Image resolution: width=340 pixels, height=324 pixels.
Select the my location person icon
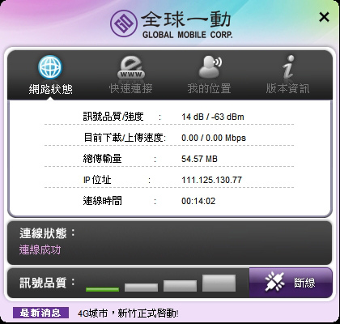[210, 67]
